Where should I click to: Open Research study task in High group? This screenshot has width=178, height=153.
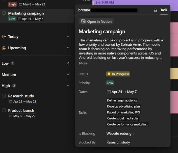click(21, 96)
